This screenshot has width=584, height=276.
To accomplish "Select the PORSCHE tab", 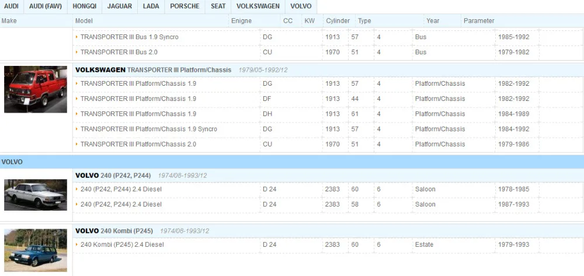I will tap(185, 6).
